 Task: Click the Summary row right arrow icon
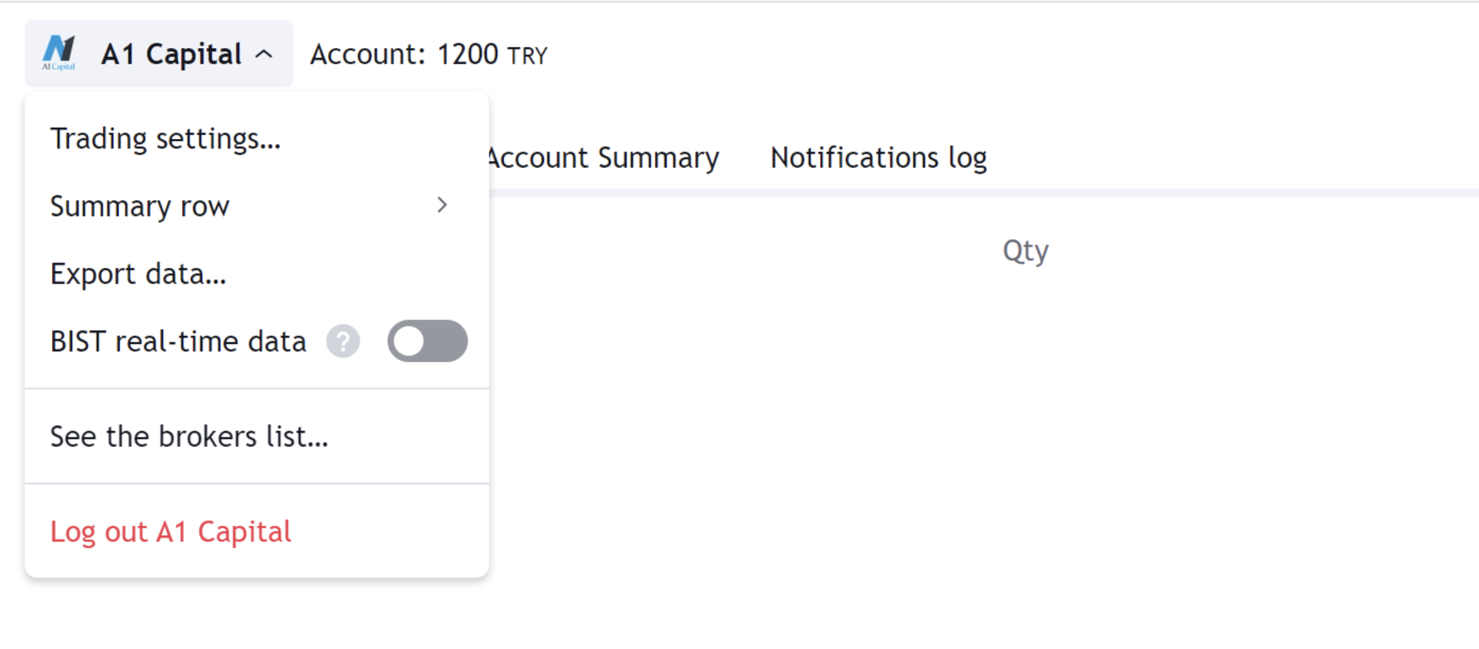[443, 206]
